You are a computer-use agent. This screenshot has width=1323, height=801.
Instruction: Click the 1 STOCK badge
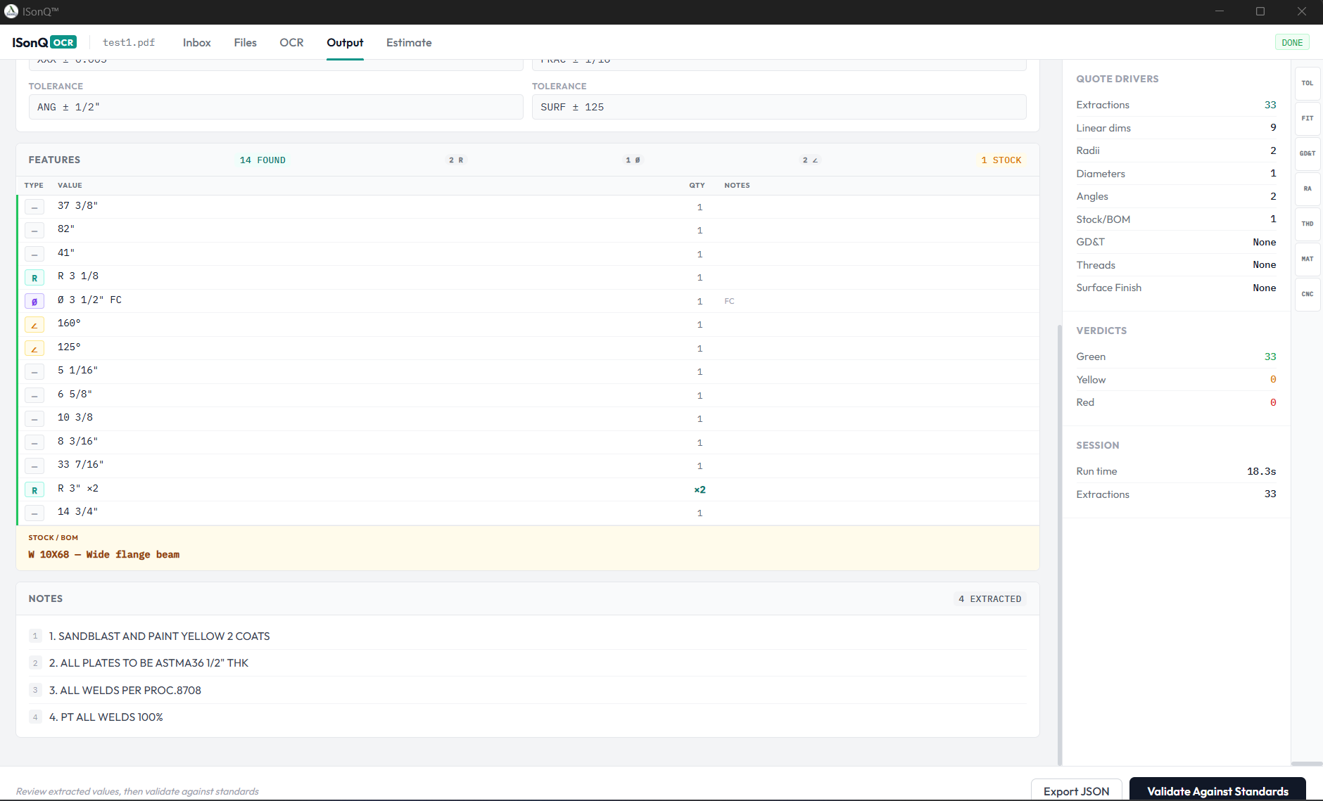1001,160
